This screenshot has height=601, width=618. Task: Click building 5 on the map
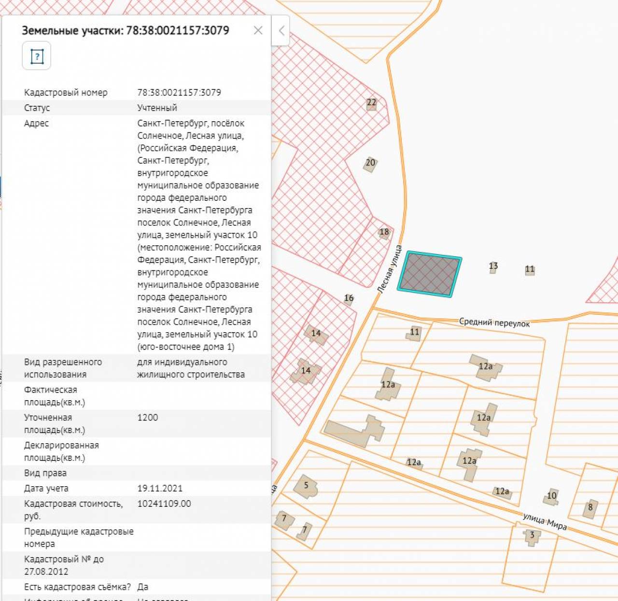point(307,487)
